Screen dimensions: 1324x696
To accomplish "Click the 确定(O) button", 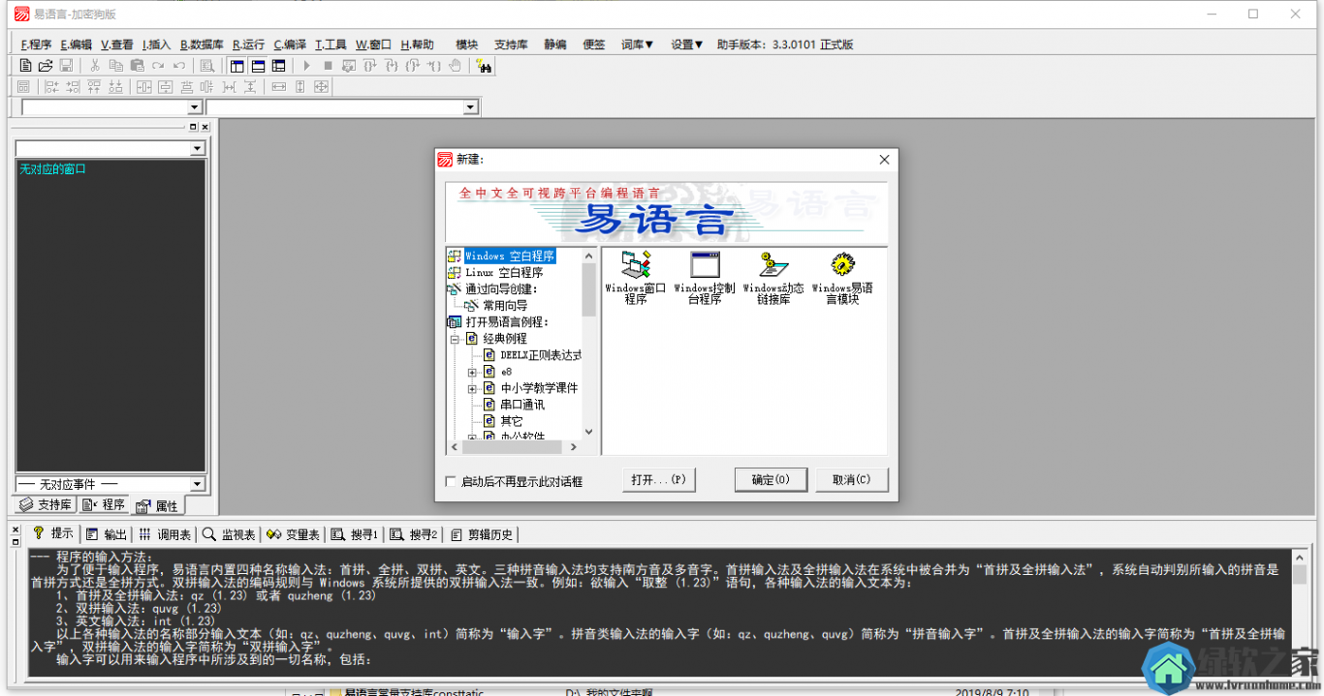I will (x=771, y=480).
